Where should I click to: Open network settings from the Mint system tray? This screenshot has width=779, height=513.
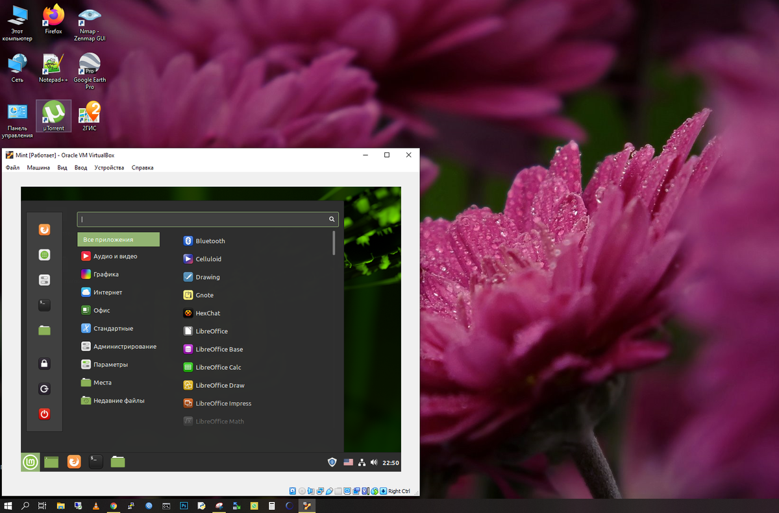pos(362,462)
